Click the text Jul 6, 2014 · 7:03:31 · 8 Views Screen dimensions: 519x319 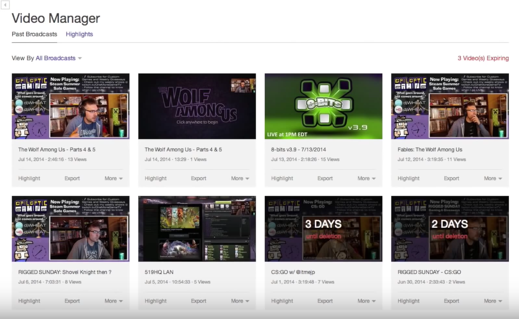50,282
